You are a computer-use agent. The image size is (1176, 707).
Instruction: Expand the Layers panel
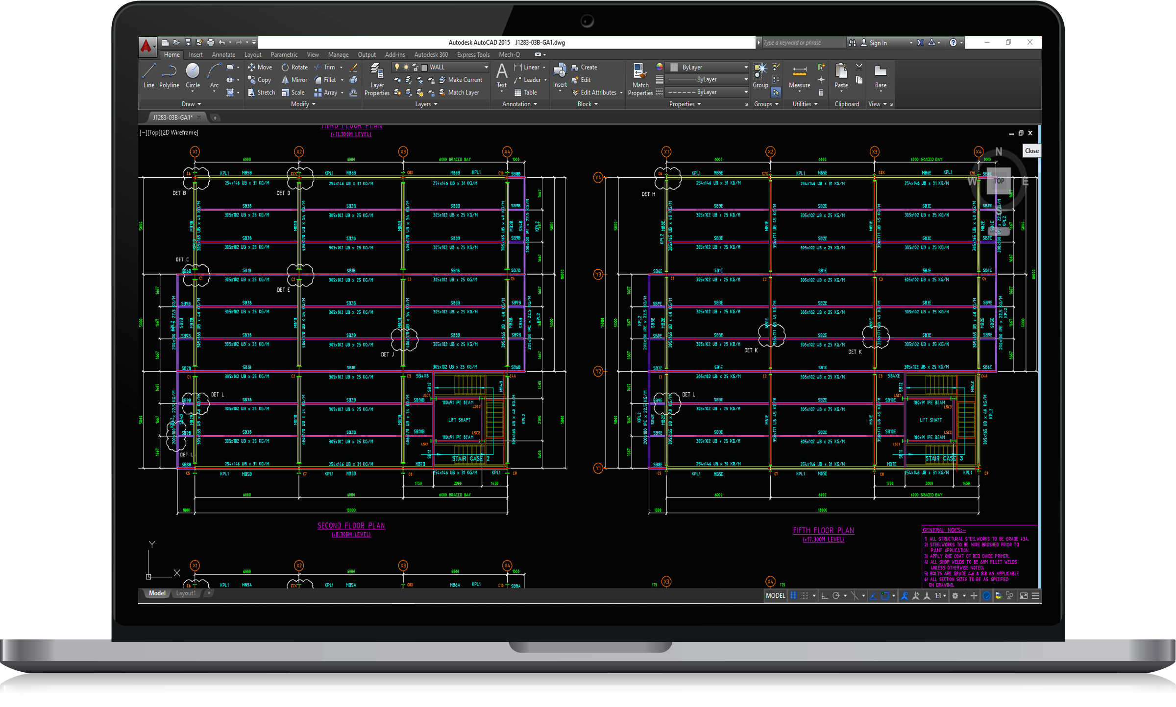(426, 104)
